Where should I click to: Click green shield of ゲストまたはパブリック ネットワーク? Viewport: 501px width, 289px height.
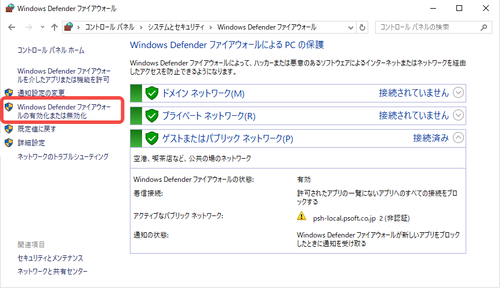[152, 138]
